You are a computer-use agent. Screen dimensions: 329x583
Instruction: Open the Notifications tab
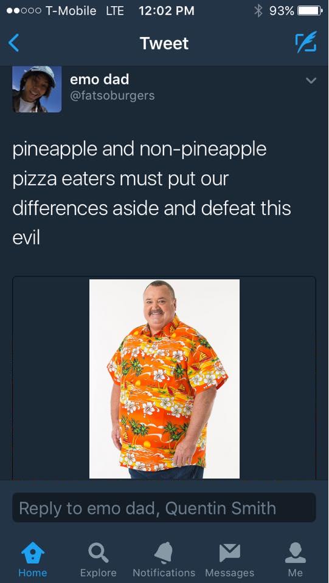[164, 559]
